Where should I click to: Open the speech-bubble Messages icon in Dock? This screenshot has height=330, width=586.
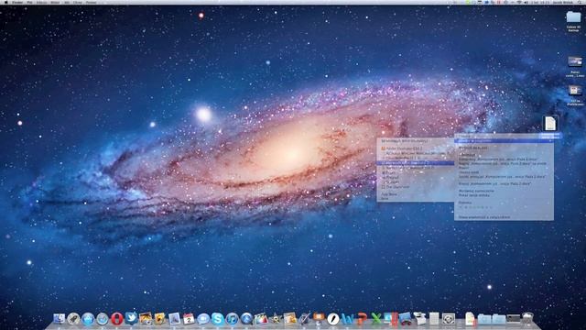[x=203, y=319]
